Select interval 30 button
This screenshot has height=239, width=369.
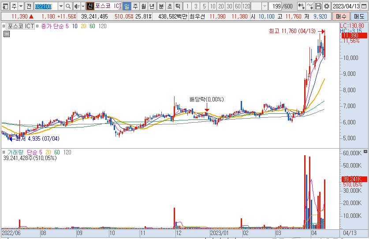coord(229,6)
